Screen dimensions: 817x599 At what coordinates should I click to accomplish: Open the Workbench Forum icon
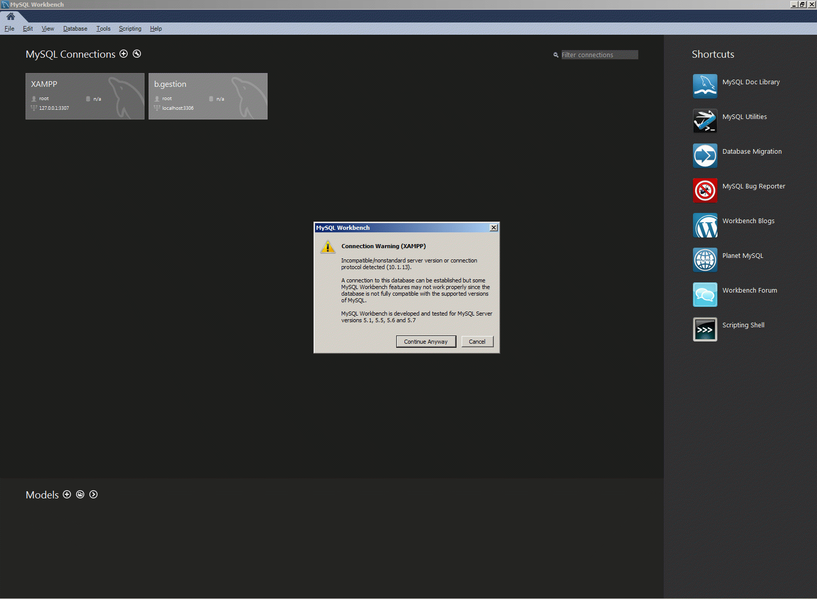705,295
